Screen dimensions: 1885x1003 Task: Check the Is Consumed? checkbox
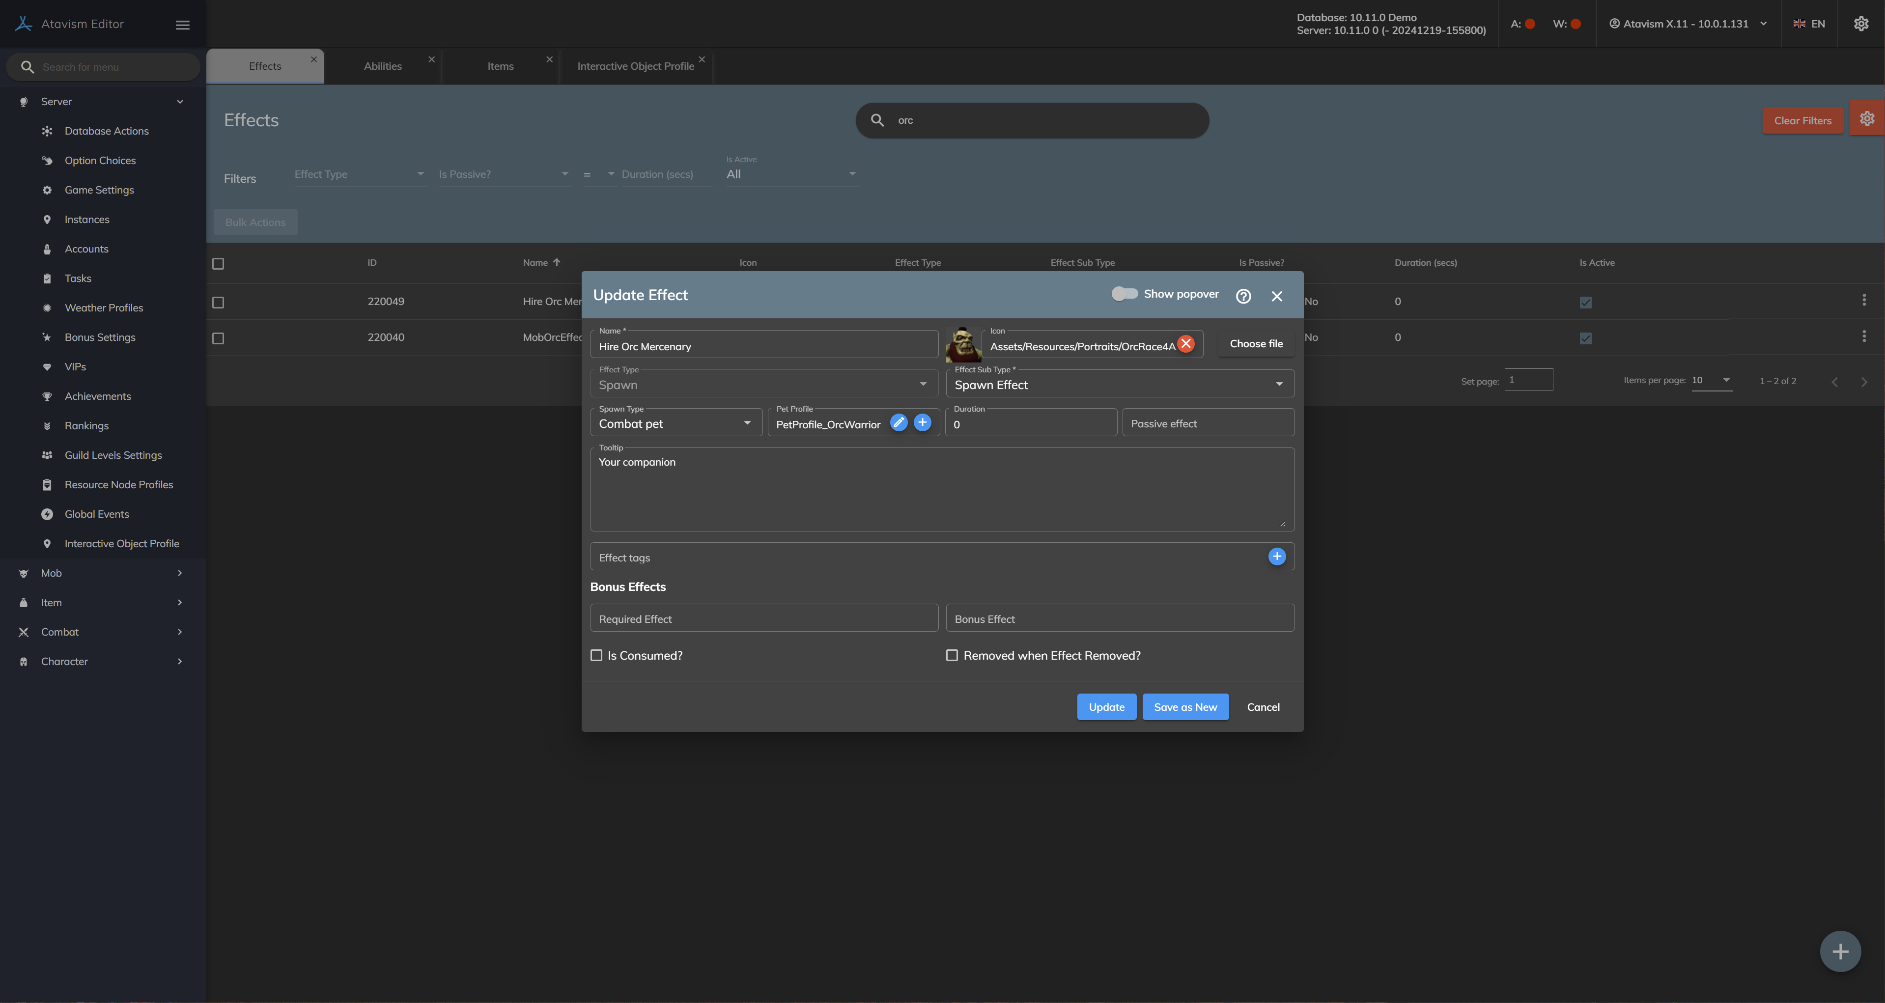(x=596, y=656)
